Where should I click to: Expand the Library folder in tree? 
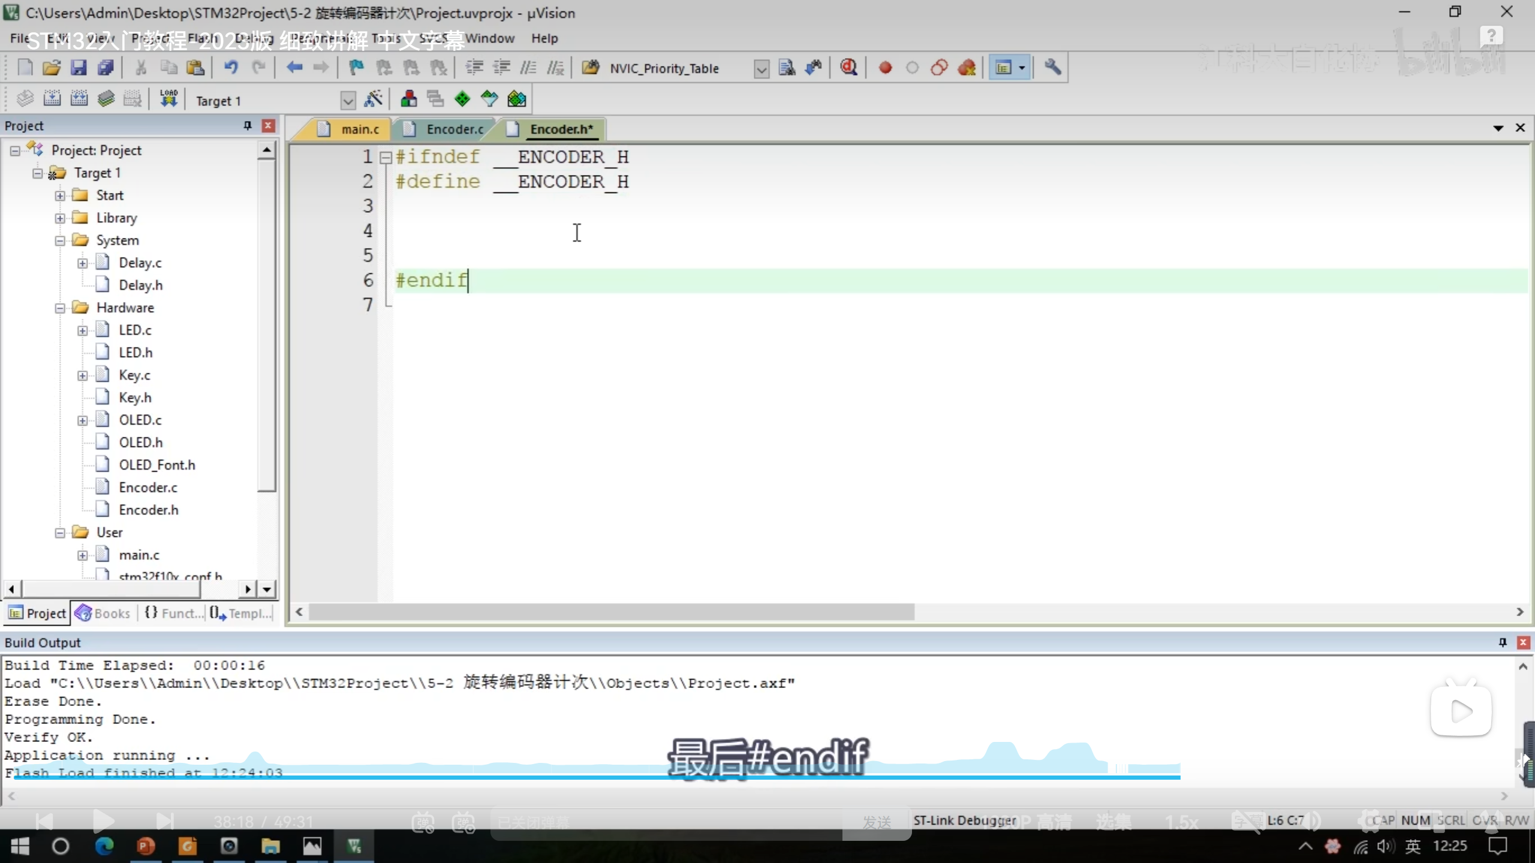tap(60, 218)
